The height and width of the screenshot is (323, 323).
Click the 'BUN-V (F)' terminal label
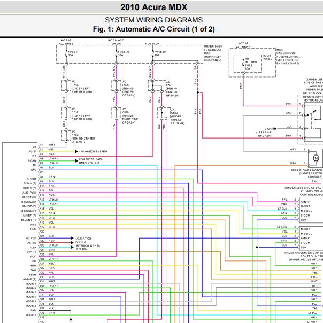pyautogui.click(x=29, y=183)
